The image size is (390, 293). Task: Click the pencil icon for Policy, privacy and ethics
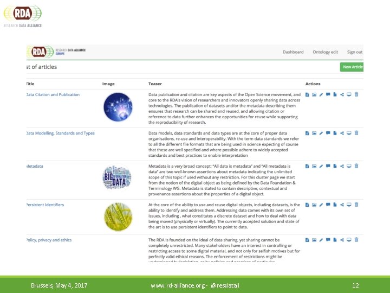pyautogui.click(x=321, y=240)
